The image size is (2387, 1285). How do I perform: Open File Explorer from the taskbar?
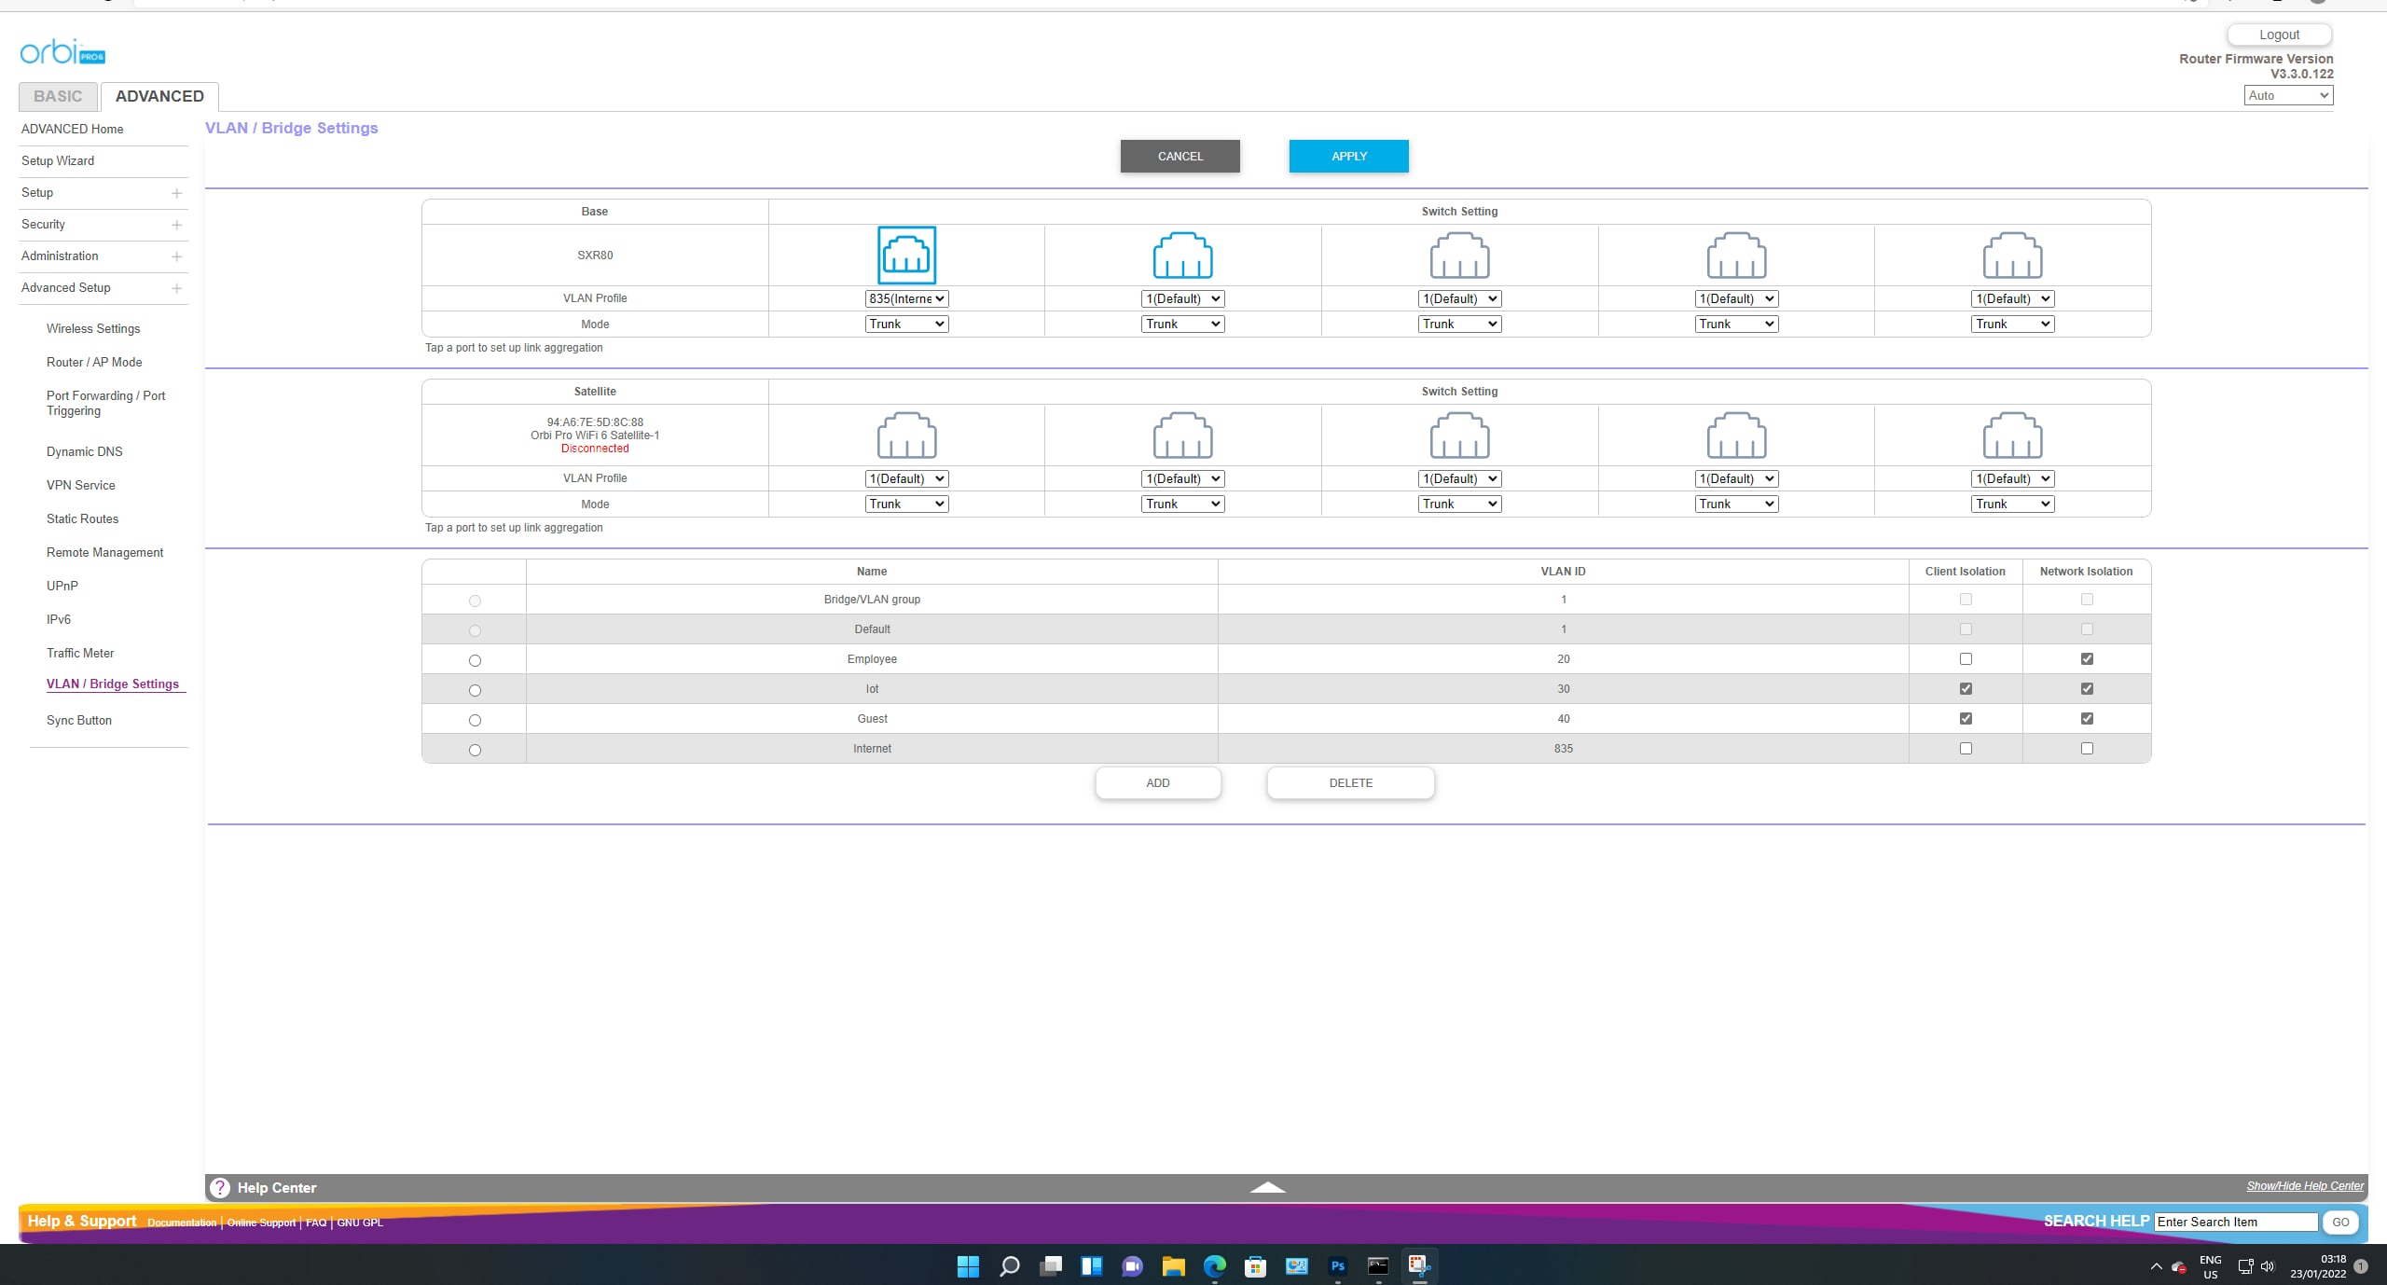click(x=1173, y=1265)
